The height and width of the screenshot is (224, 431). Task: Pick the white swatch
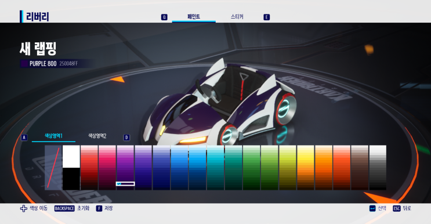click(x=71, y=156)
